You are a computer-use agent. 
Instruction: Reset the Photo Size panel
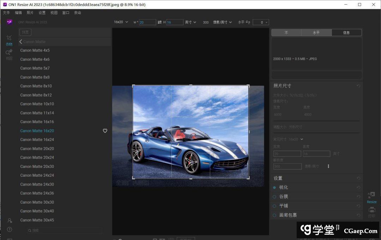pyautogui.click(x=358, y=86)
